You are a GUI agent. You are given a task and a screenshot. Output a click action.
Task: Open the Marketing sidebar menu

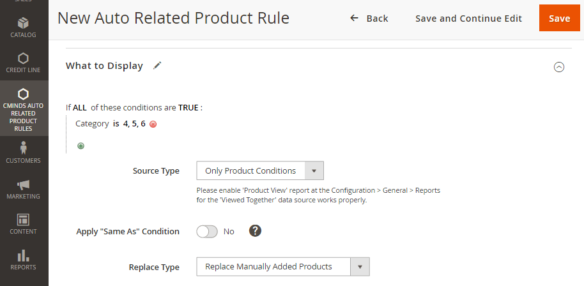(24, 188)
